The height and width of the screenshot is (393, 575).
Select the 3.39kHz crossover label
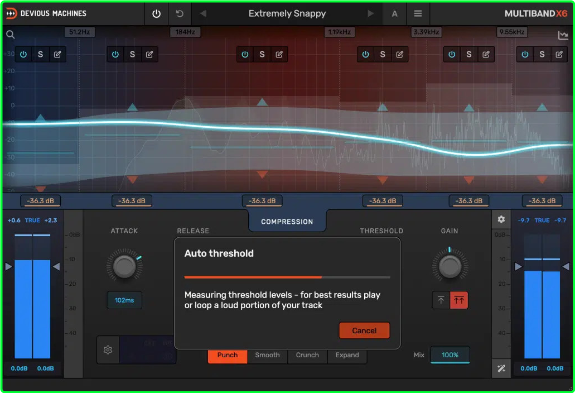coord(426,32)
